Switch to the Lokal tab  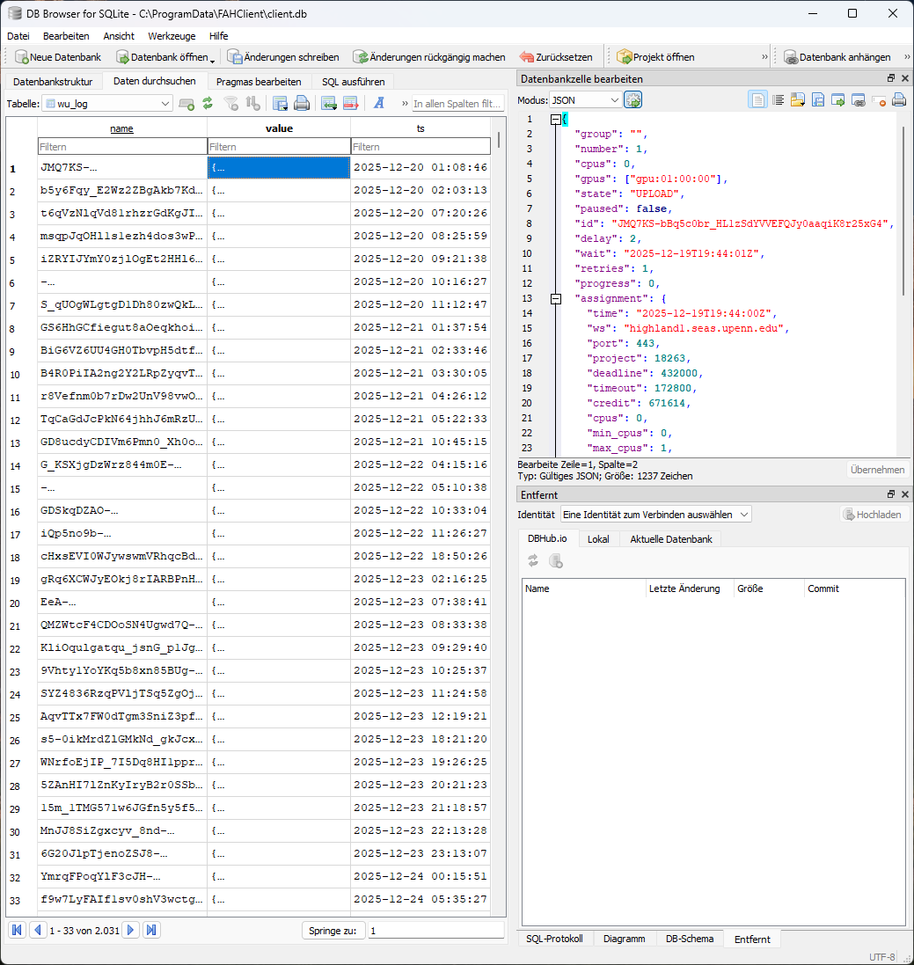click(597, 539)
